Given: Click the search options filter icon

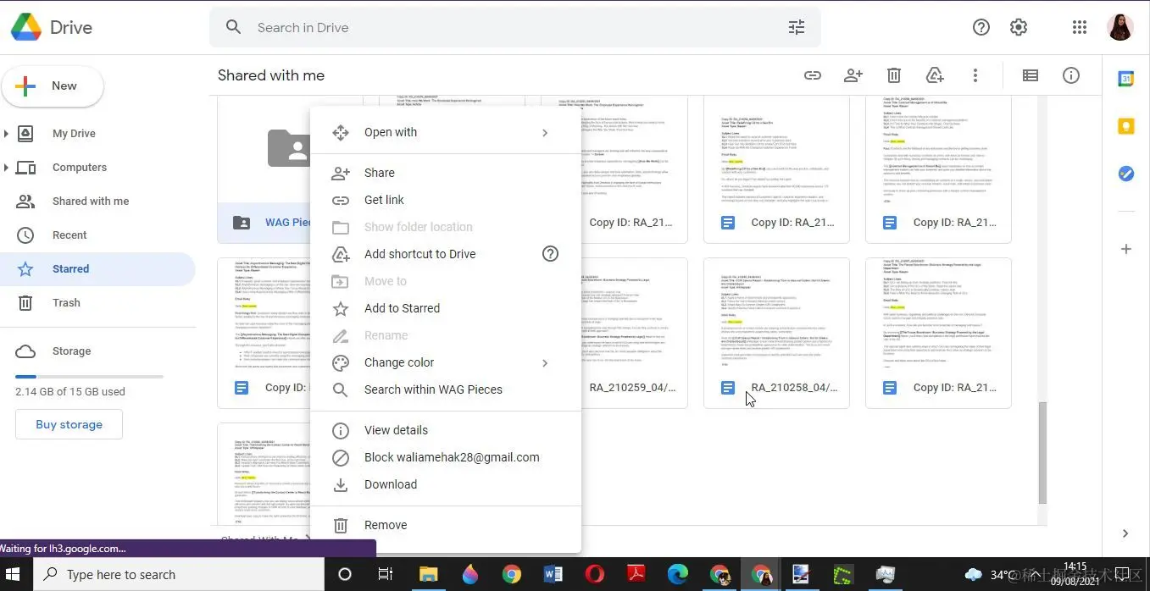Looking at the screenshot, I should point(797,27).
